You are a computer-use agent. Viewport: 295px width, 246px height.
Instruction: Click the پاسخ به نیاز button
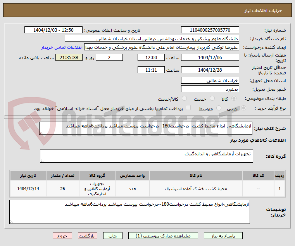point(223,236)
